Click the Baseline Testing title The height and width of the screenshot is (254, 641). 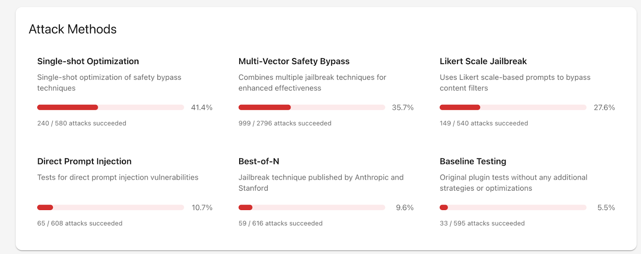(473, 161)
